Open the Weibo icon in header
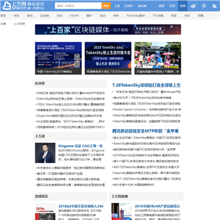Screen dimensions: 220x220 point(193,6)
